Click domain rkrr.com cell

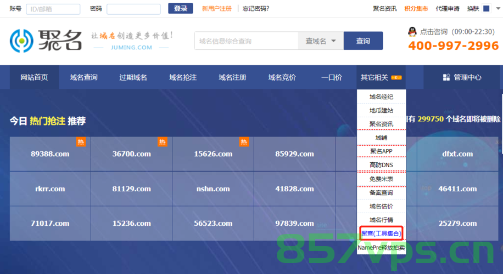(50, 189)
